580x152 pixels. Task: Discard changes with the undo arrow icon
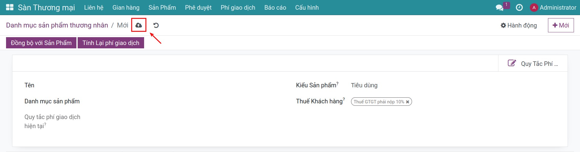tap(156, 25)
